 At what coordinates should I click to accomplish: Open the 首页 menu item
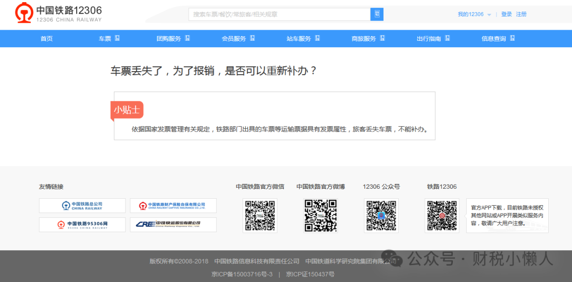[x=47, y=39]
